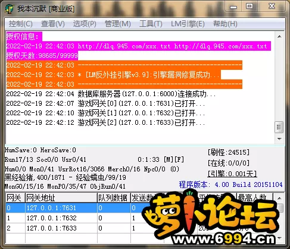Open the LM引擎(E) menu
290x249 pixels.
coord(188,24)
